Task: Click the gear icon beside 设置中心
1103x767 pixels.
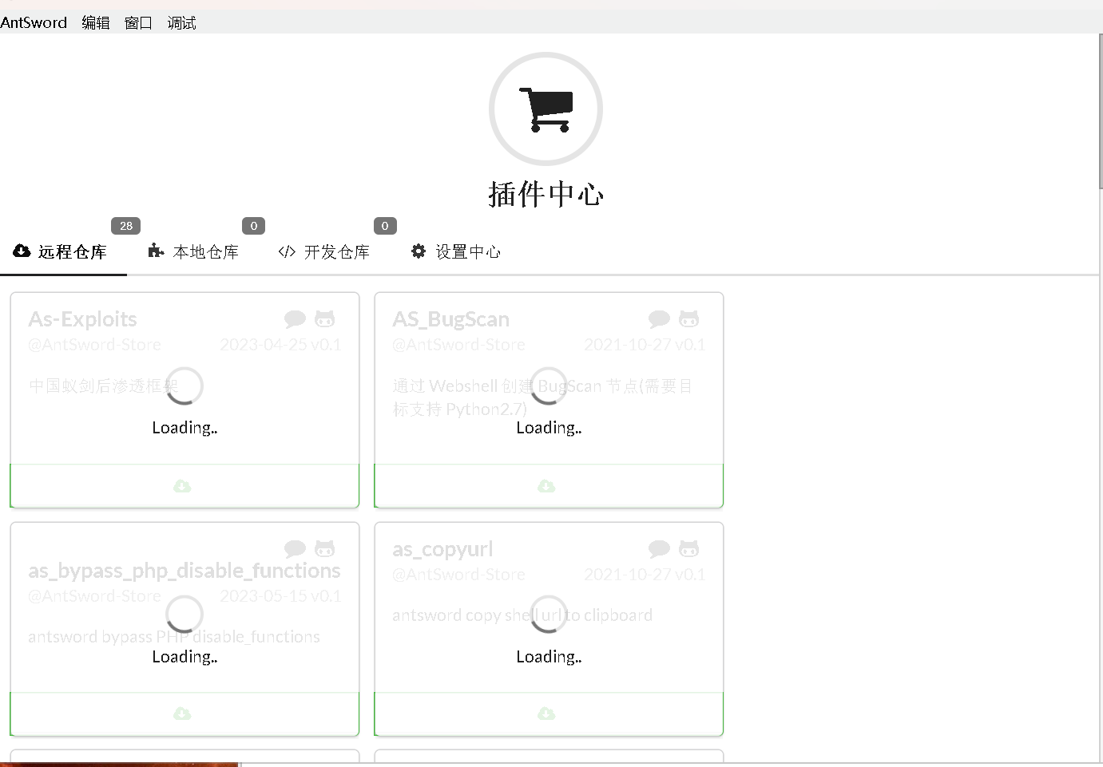Action: point(418,251)
